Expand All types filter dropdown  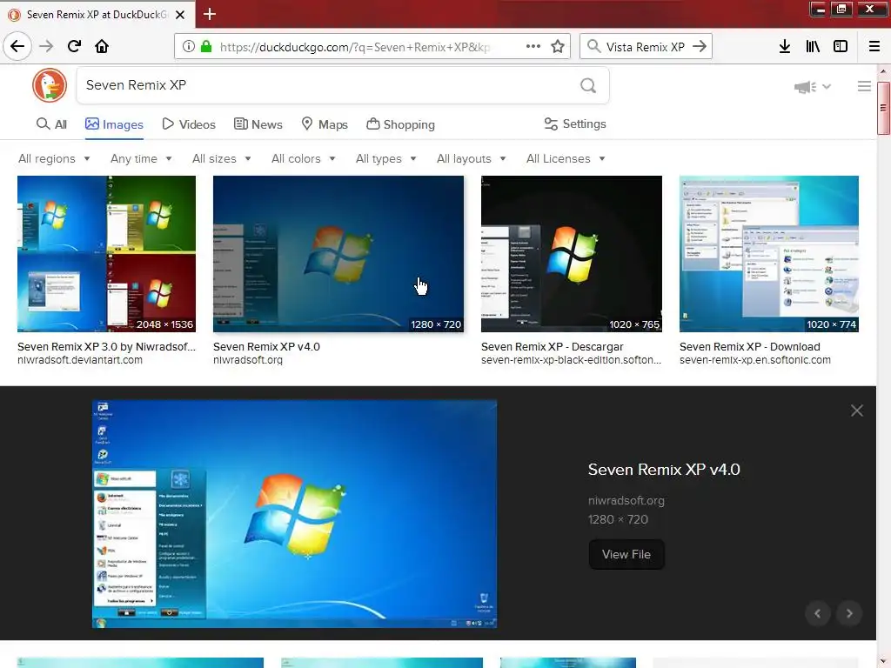pyautogui.click(x=385, y=158)
